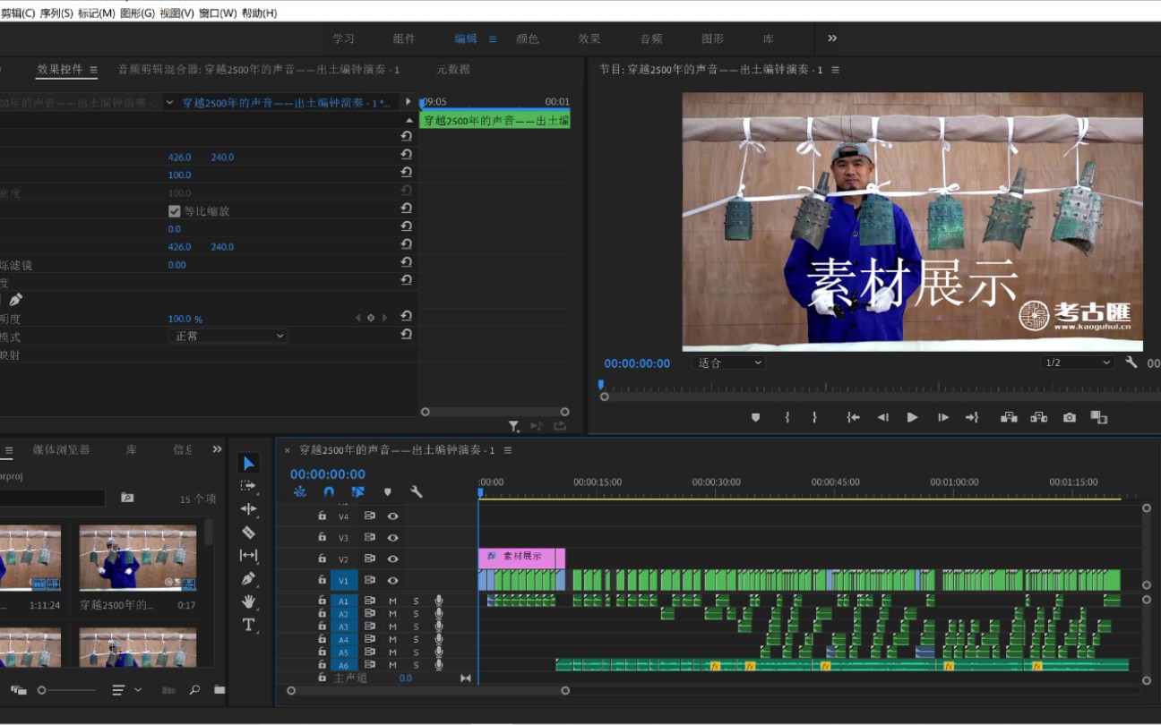Viewport: 1161px width, 725px height.
Task: Toggle V3 track output eye
Action: pyautogui.click(x=392, y=538)
